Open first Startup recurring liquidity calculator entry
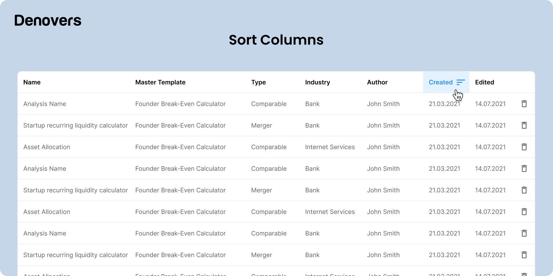The width and height of the screenshot is (553, 276). (76, 126)
